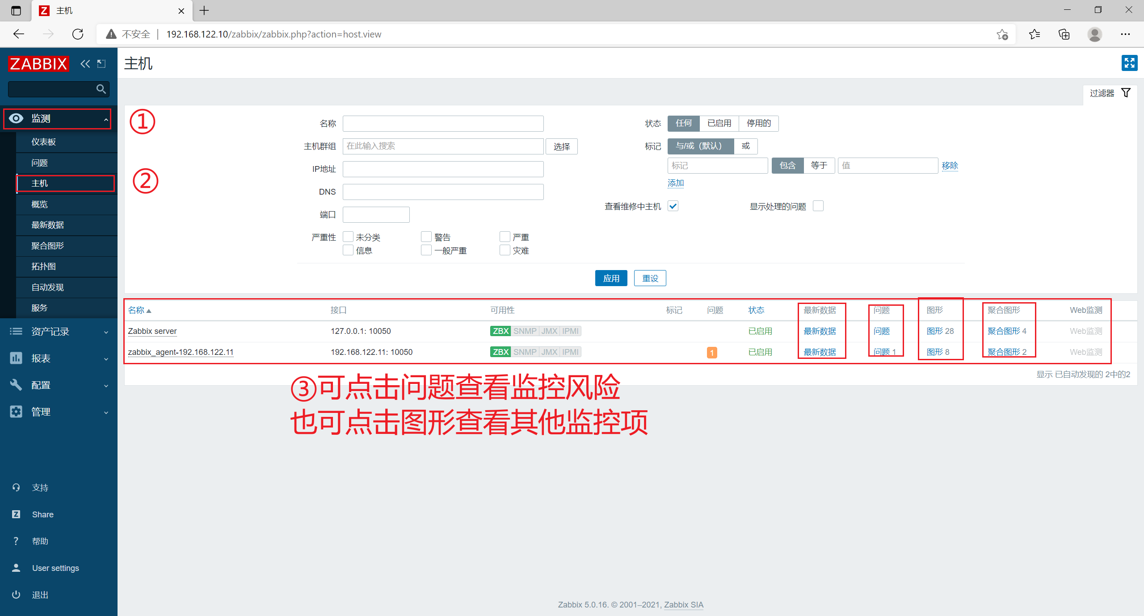Viewport: 1144px width, 616px height.
Task: Click orange problem count badge 1
Action: pos(712,352)
